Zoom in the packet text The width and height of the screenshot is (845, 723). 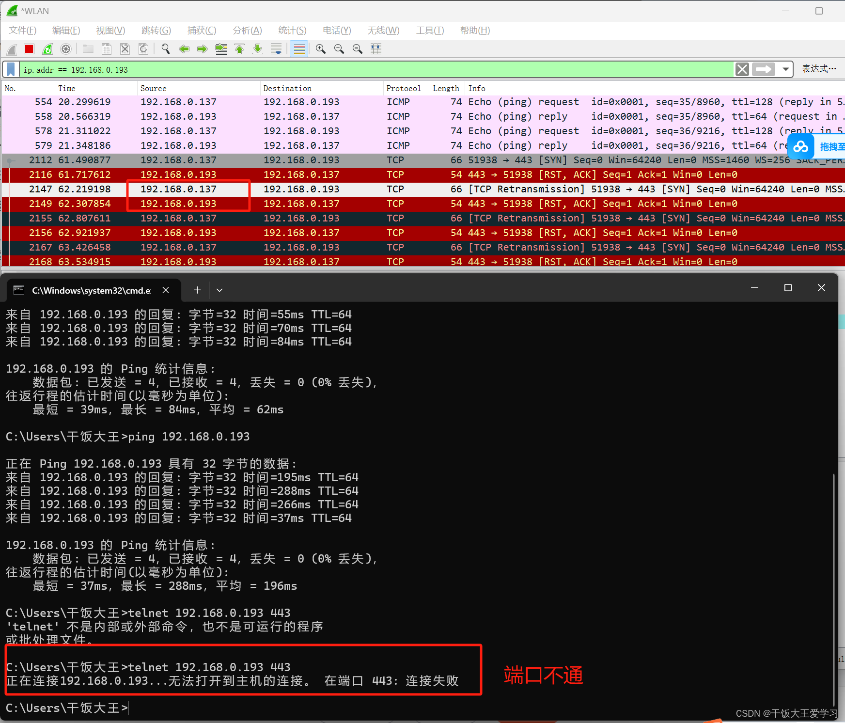(x=321, y=49)
